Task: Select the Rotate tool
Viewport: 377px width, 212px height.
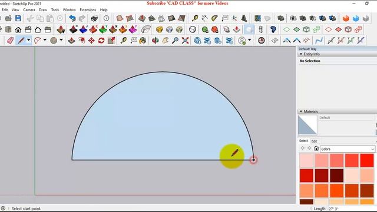Action: 101,41
